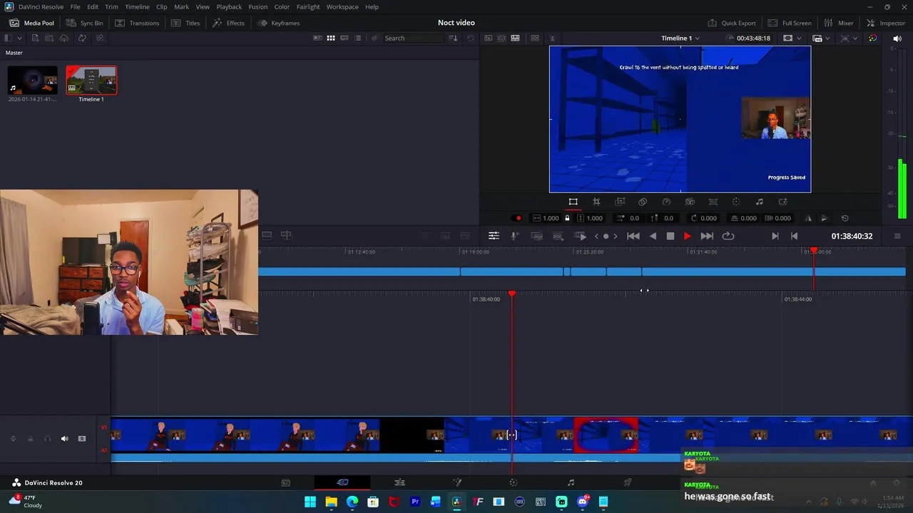
Task: Open the Sync Bin
Action: pyautogui.click(x=85, y=23)
